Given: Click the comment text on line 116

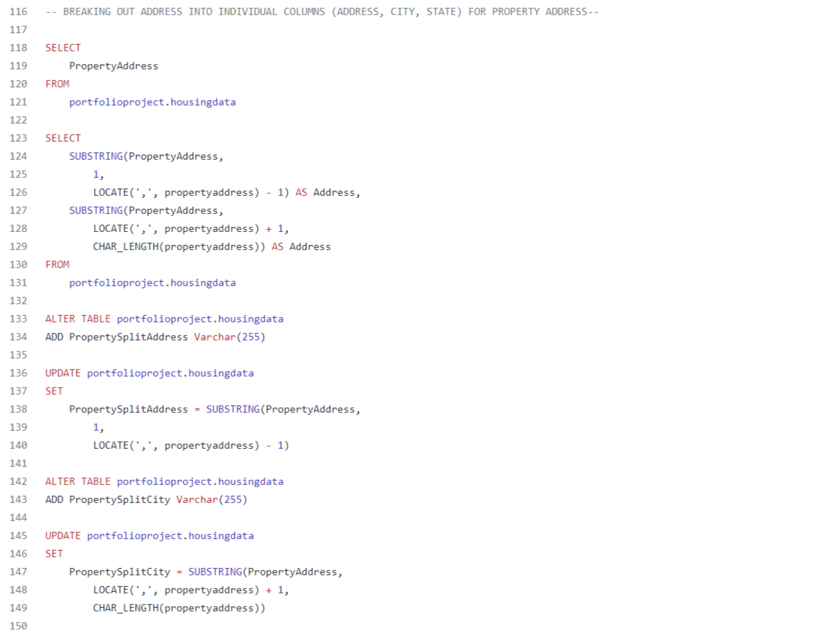Looking at the screenshot, I should pyautogui.click(x=322, y=12).
